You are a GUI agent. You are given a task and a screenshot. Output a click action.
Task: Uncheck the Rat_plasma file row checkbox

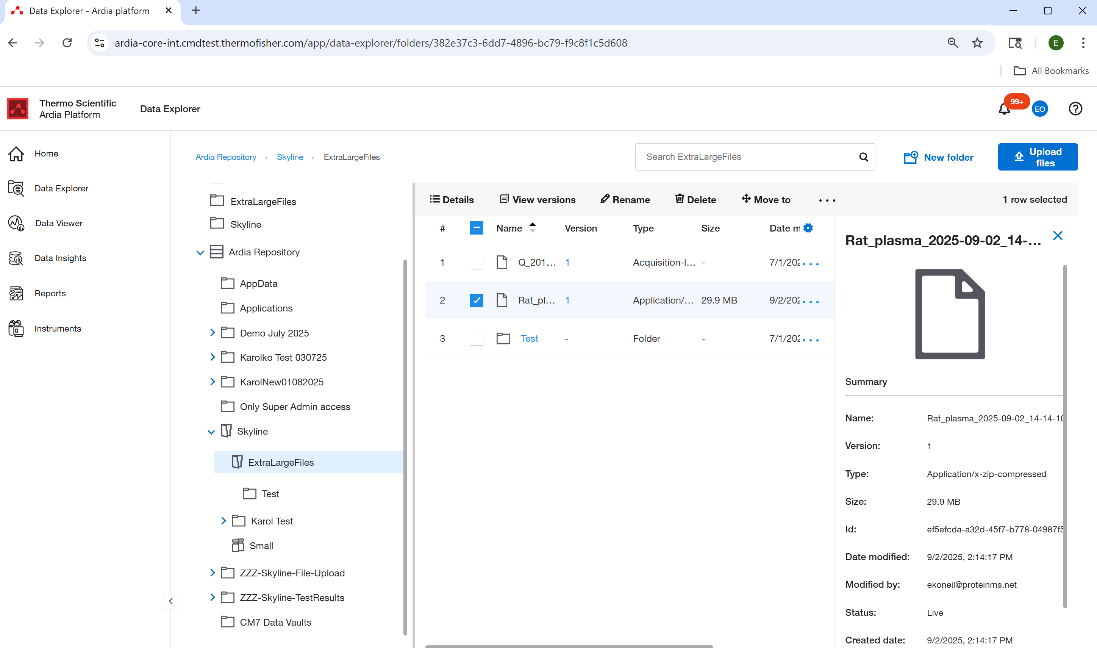pyautogui.click(x=476, y=300)
